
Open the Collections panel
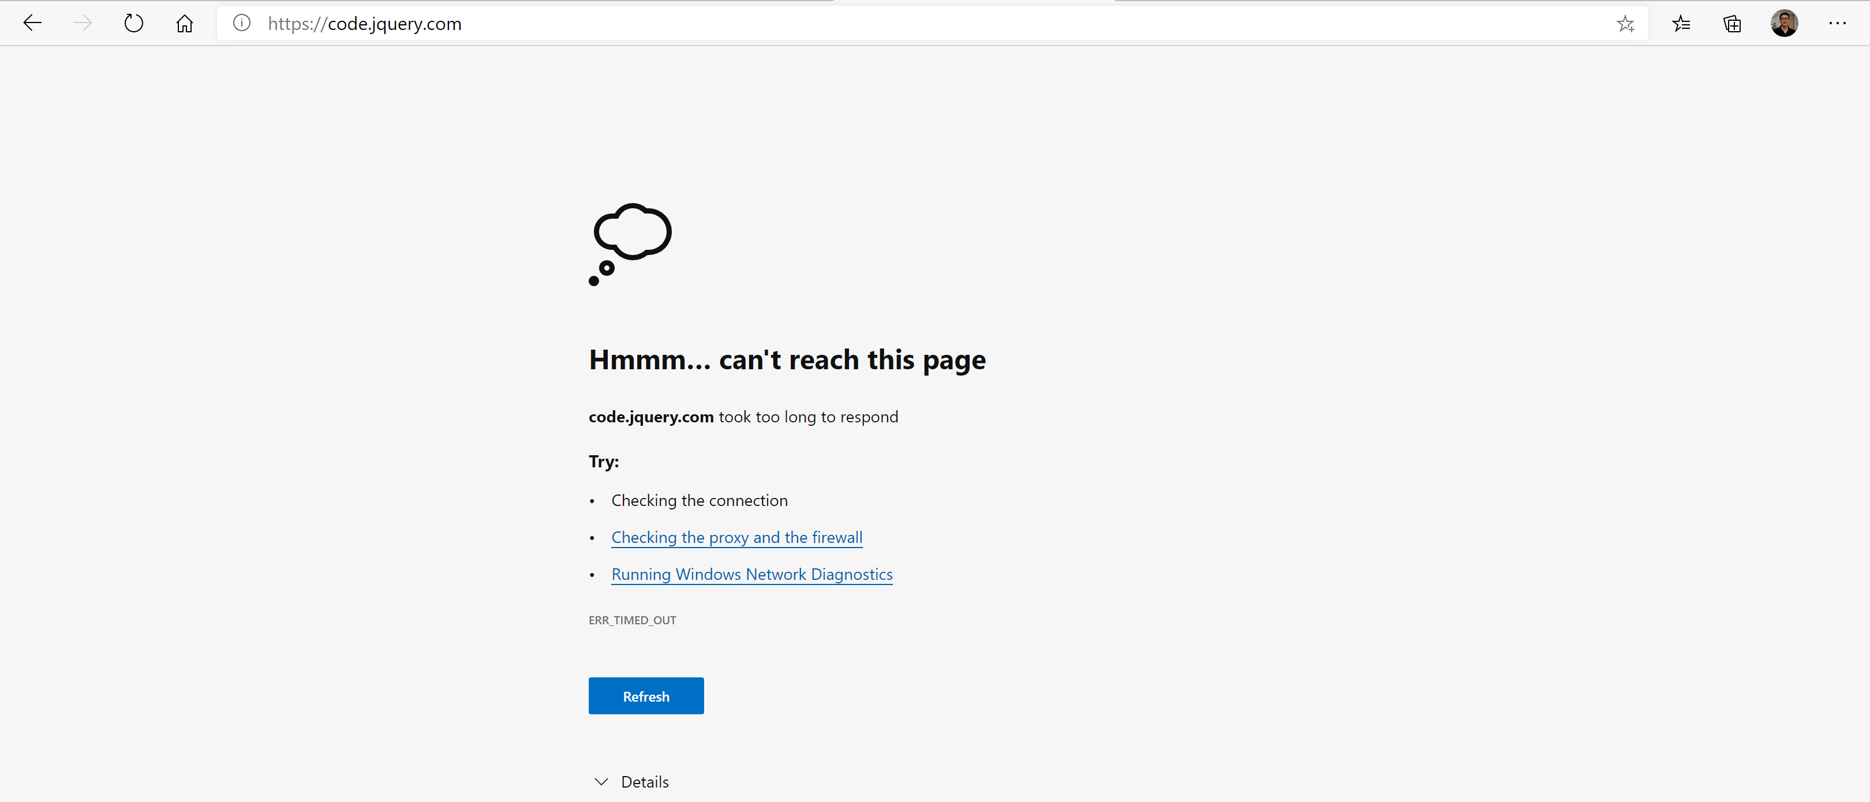coord(1732,24)
